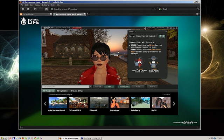
Task: Open the Windows Start button
Action: click(x=4, y=138)
